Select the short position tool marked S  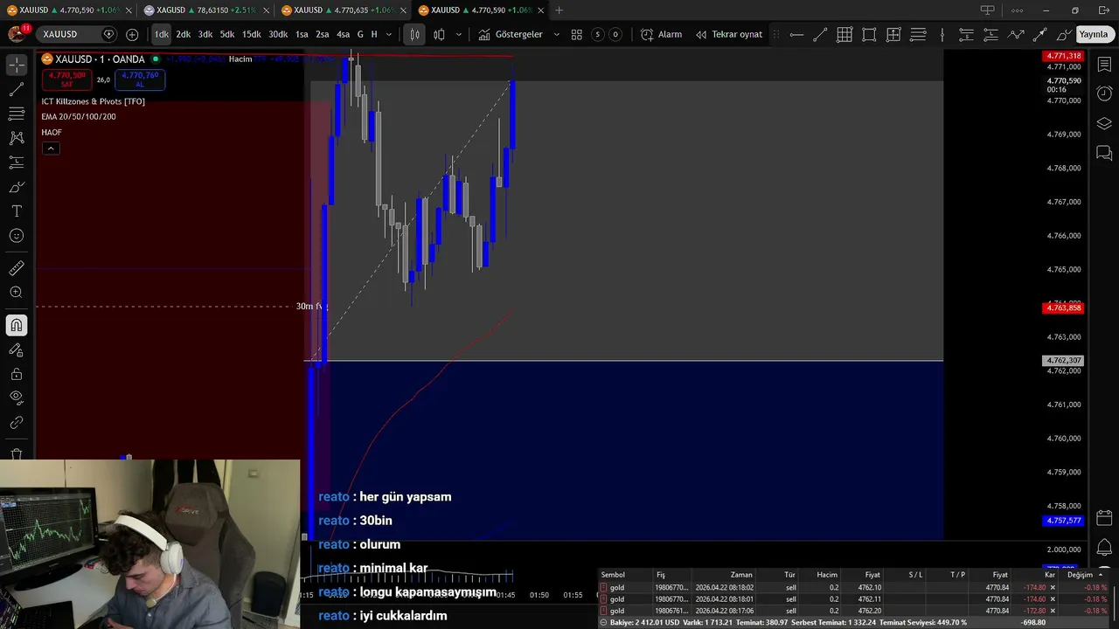(967, 34)
